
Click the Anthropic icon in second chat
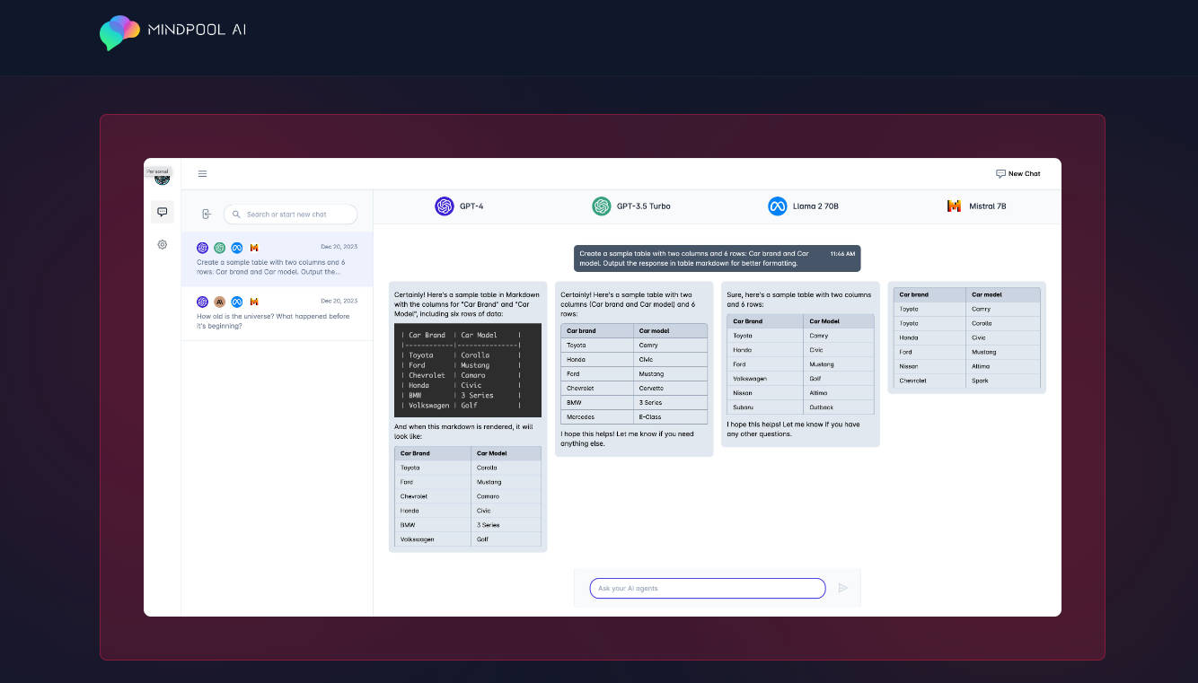(220, 302)
